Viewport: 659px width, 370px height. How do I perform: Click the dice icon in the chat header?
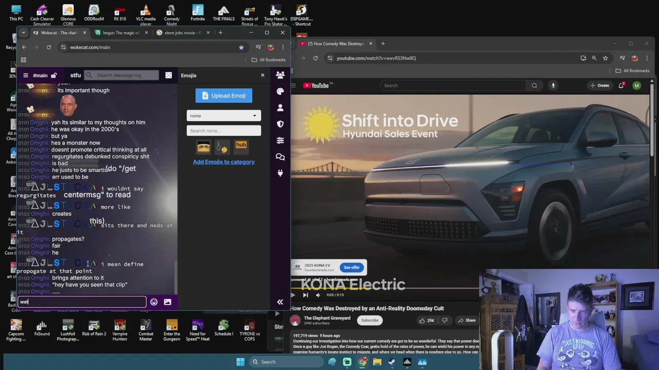tap(168, 76)
